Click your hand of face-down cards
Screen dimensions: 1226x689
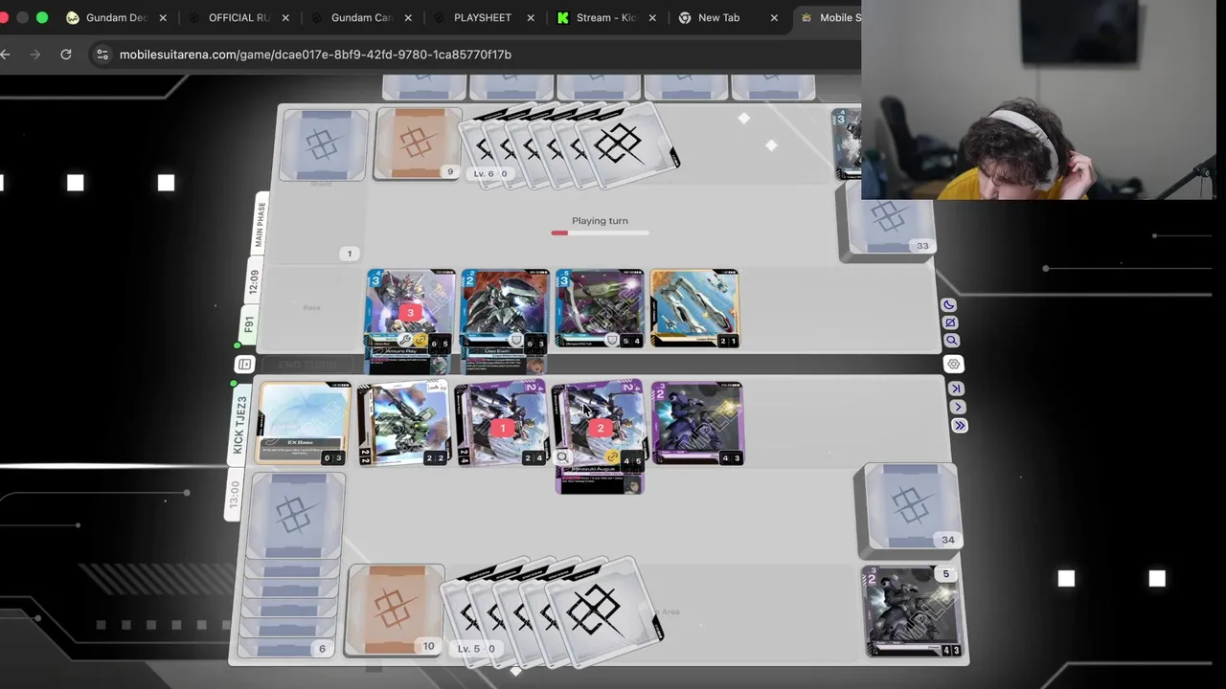click(x=554, y=612)
